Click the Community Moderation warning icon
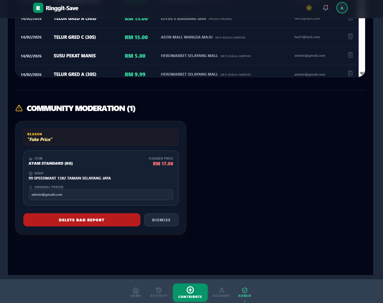Viewport: 383px width, 303px height. [19, 108]
